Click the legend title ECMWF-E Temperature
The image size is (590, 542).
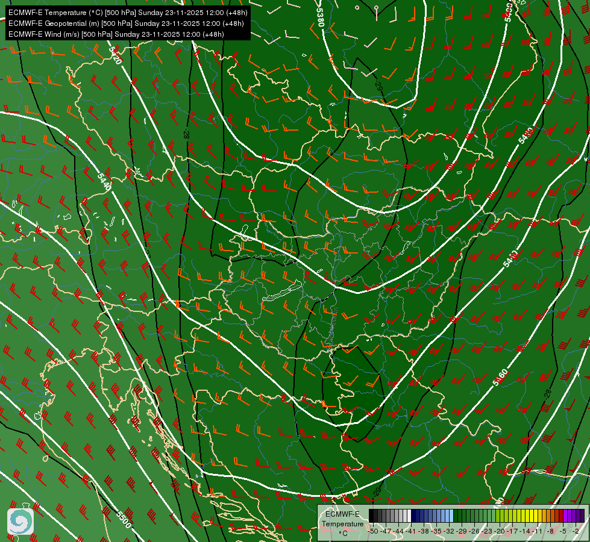click(342, 519)
